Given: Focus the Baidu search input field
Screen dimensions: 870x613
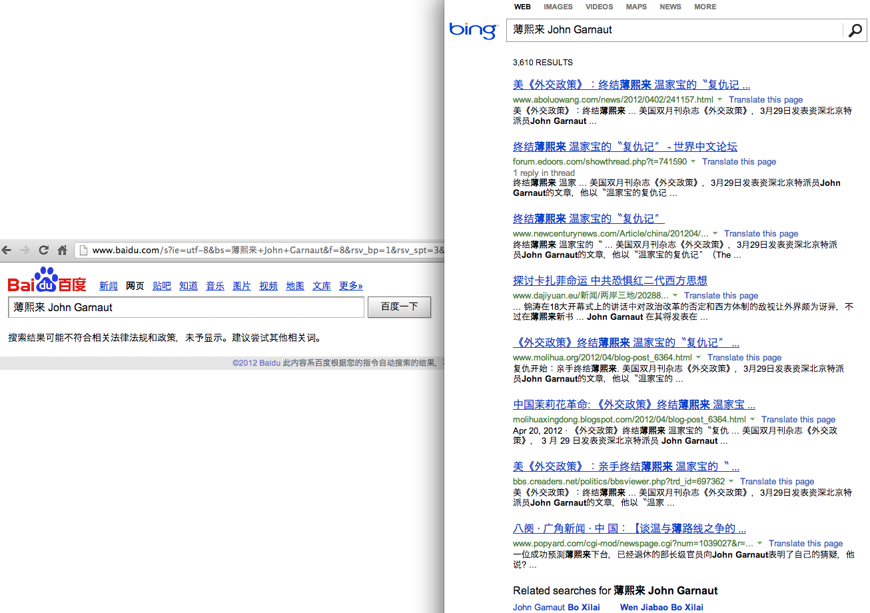Looking at the screenshot, I should point(187,307).
